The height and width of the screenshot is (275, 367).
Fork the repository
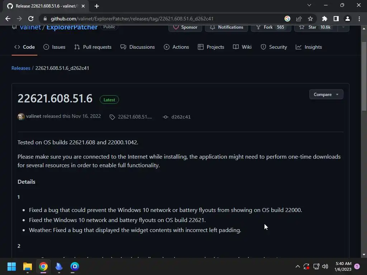[x=271, y=27]
